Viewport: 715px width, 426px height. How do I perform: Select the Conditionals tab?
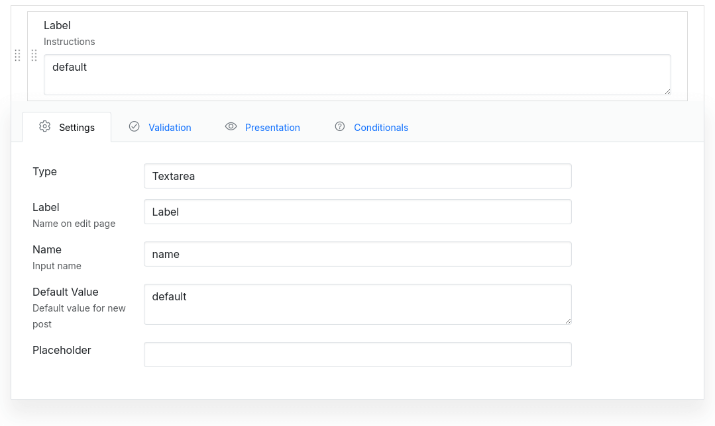[x=380, y=128]
